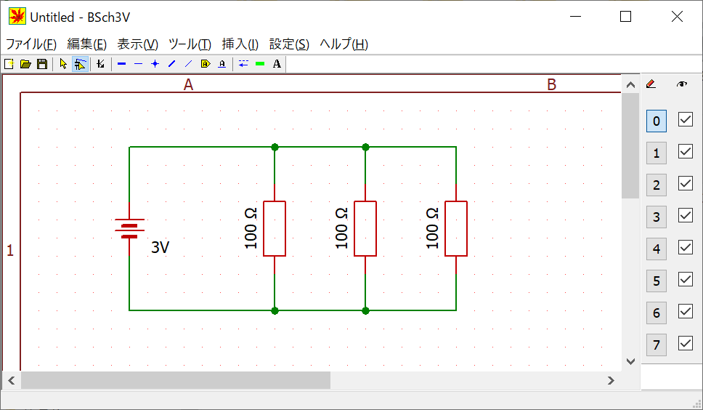This screenshot has height=410, width=703.
Task: Open a schematic with the folder icon
Action: (x=25, y=64)
